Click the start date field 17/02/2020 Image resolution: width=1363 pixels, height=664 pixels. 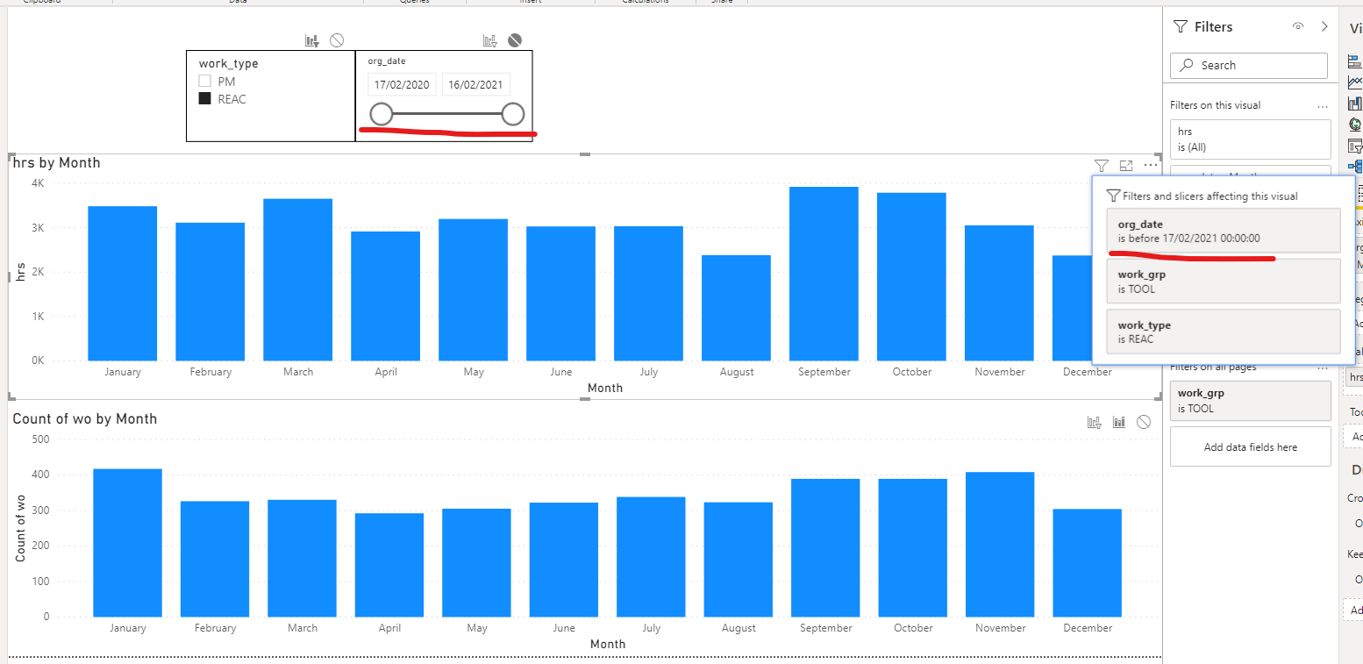pyautogui.click(x=402, y=85)
